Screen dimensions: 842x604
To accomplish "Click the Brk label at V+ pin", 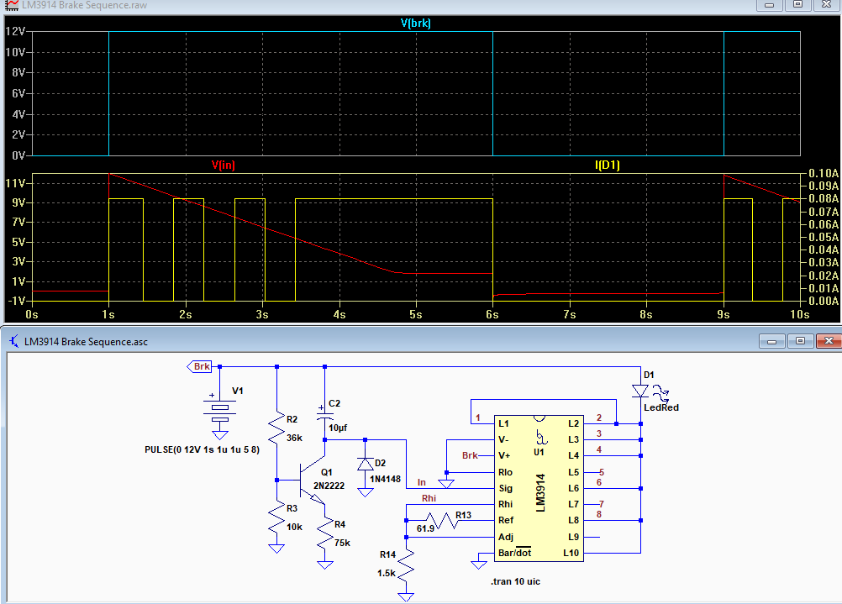I will pos(470,455).
